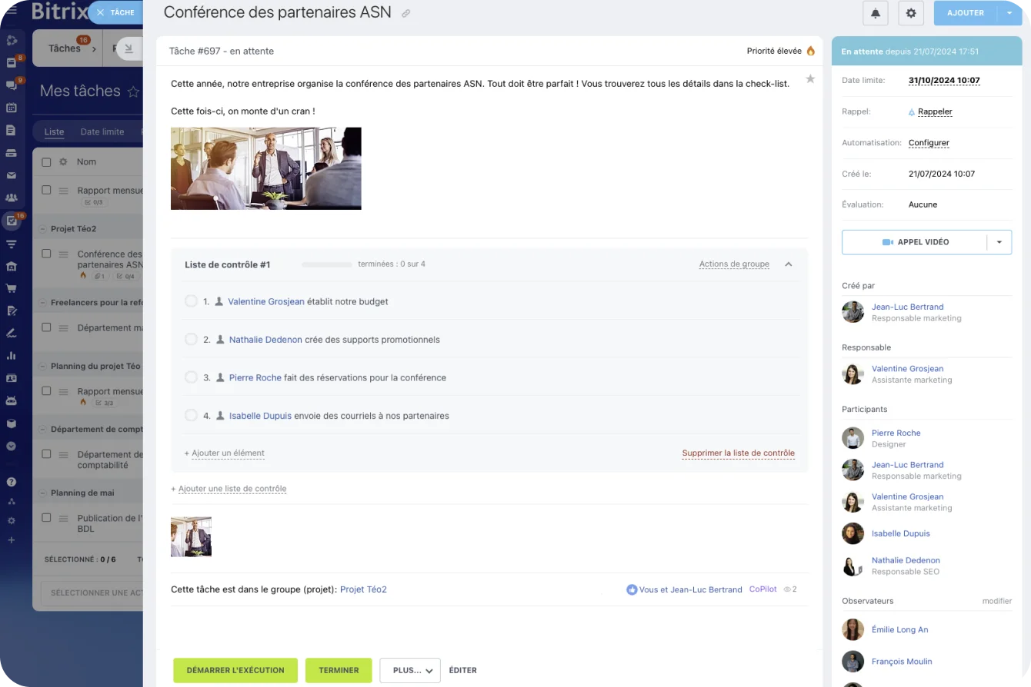Click the notification bell icon
Image resolution: width=1031 pixels, height=687 pixels.
(x=875, y=13)
